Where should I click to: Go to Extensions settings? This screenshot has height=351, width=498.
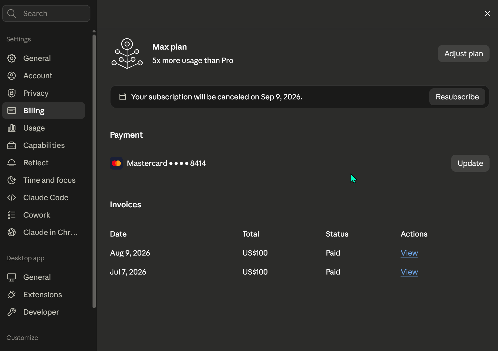tap(44, 295)
